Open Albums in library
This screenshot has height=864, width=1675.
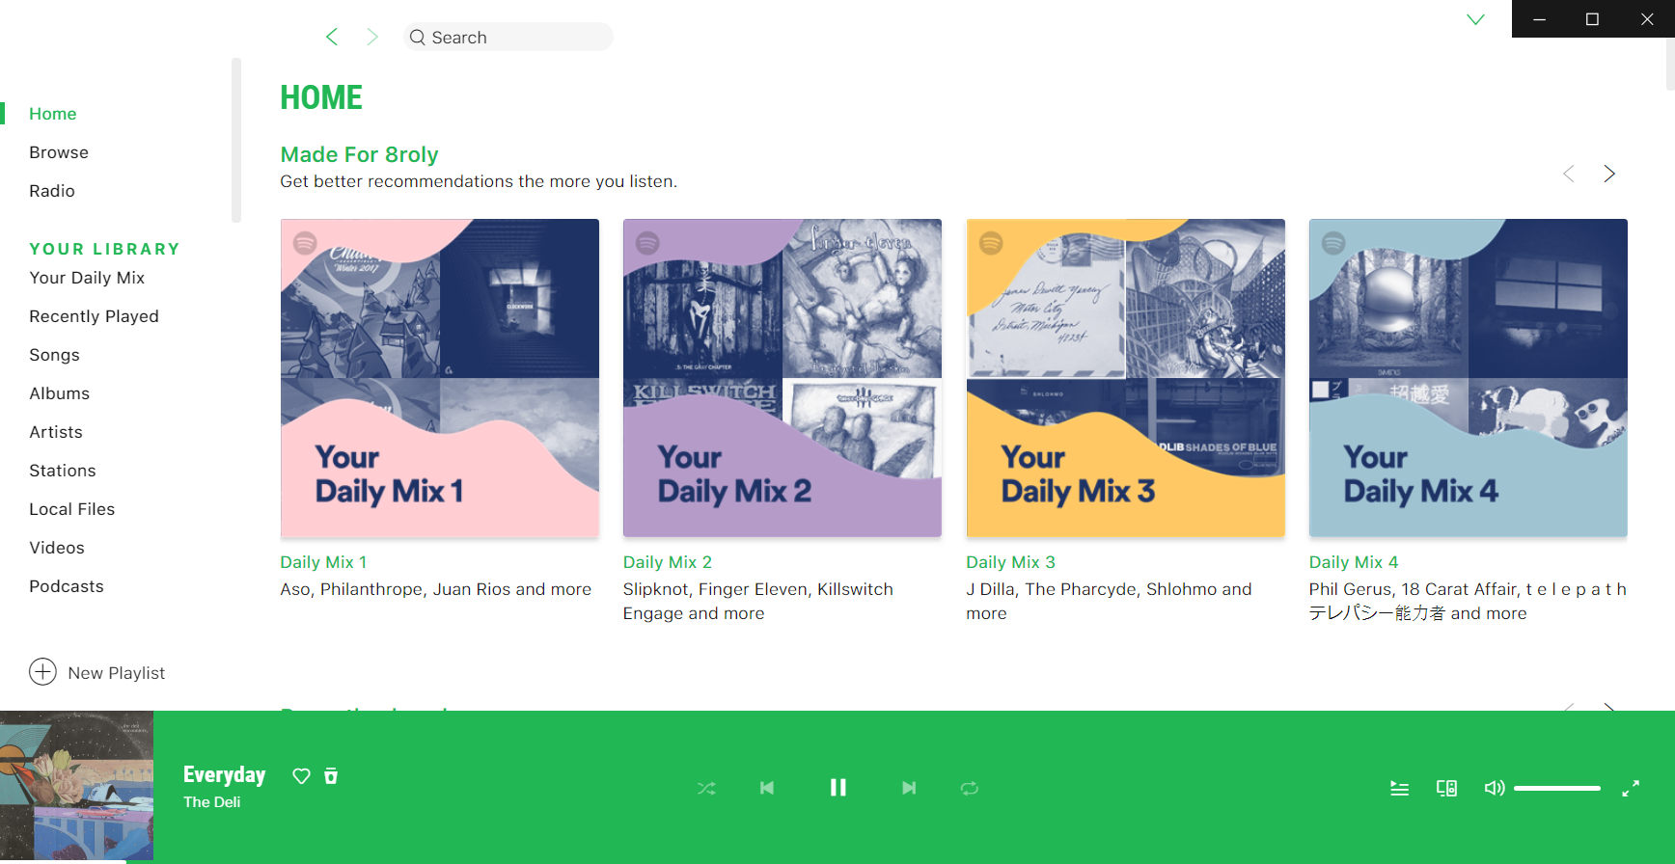click(59, 393)
